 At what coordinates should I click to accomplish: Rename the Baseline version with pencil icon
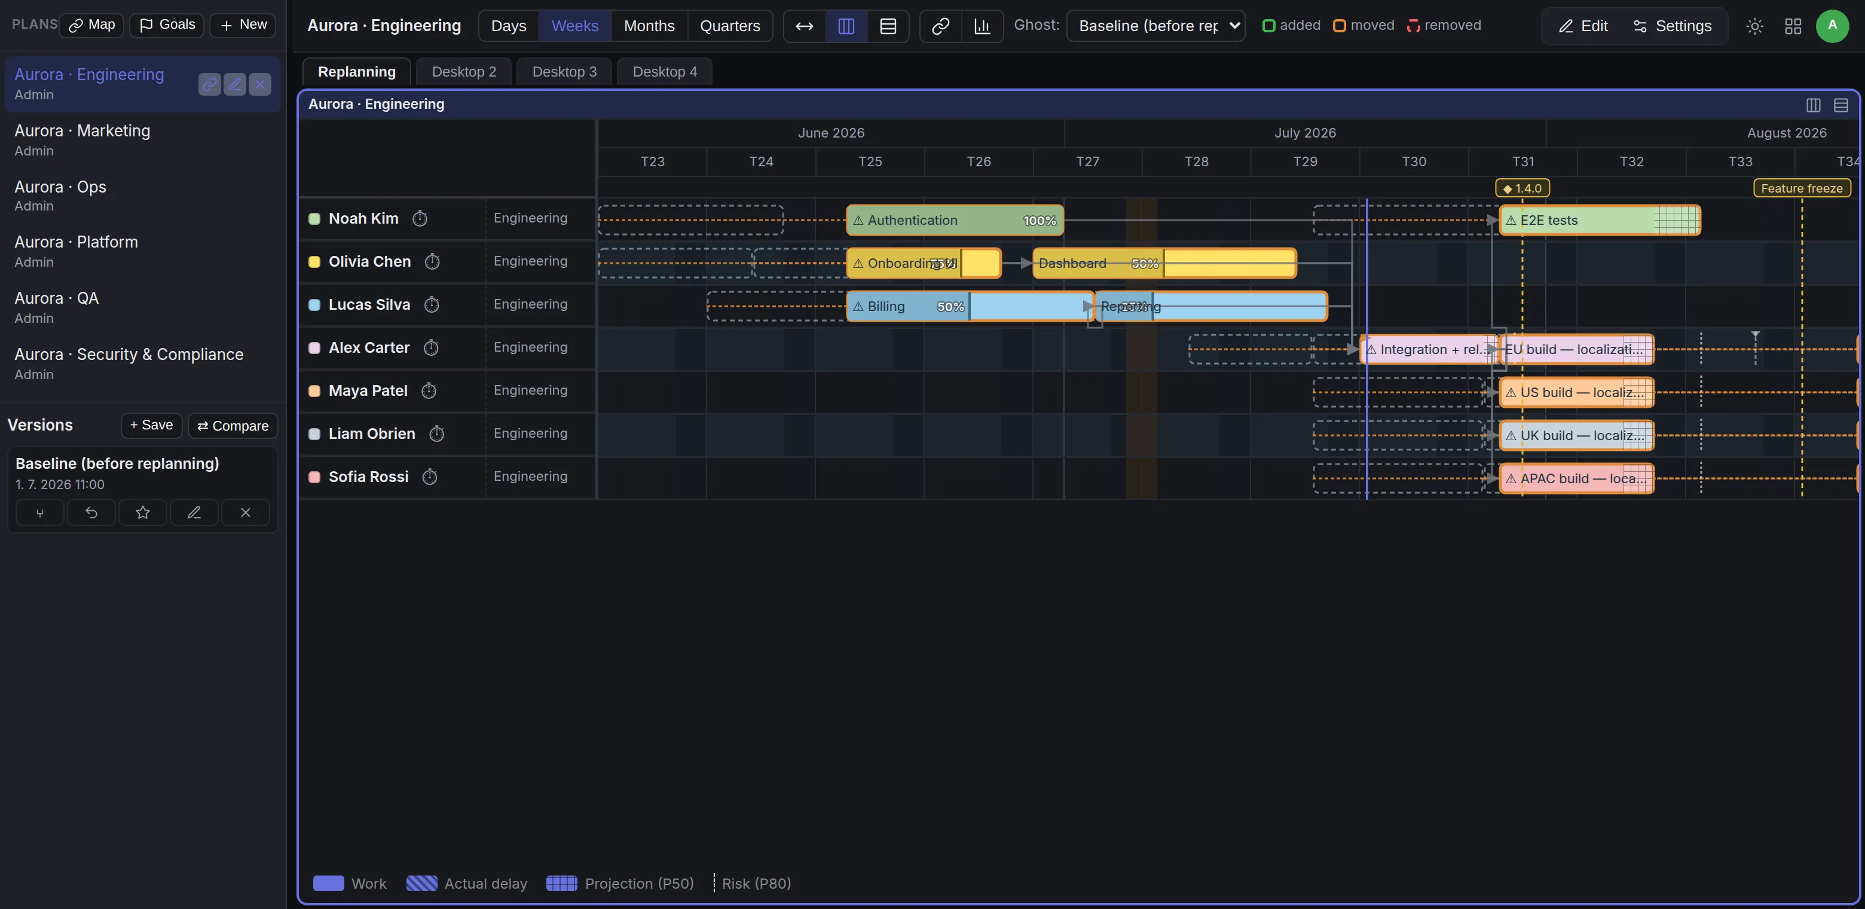pyautogui.click(x=194, y=513)
